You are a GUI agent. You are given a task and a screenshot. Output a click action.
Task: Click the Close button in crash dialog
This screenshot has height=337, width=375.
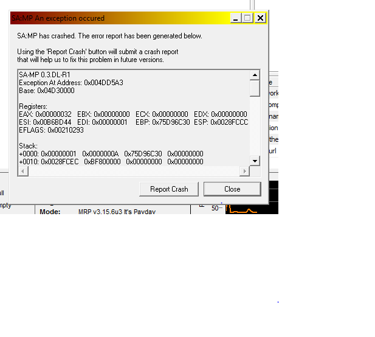point(232,189)
